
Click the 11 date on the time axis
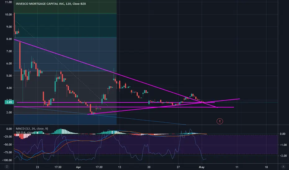tap(237, 167)
